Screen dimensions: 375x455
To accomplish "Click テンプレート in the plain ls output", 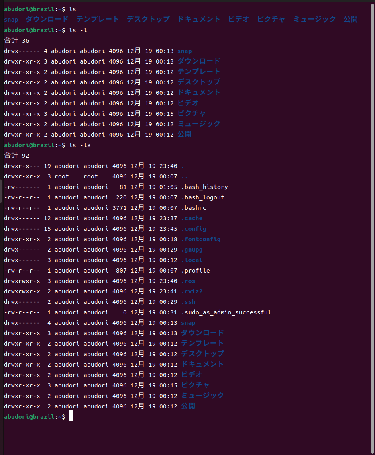I will click(x=98, y=19).
